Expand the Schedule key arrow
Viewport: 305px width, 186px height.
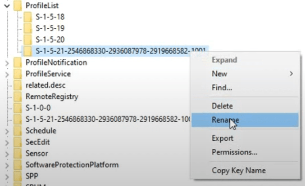coord(7,131)
